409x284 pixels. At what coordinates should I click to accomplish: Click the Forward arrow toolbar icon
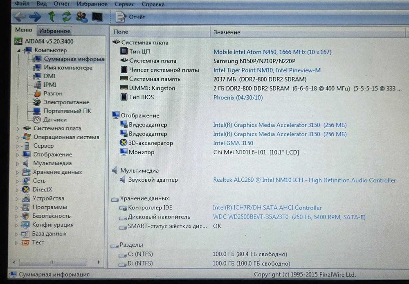[x=35, y=17]
